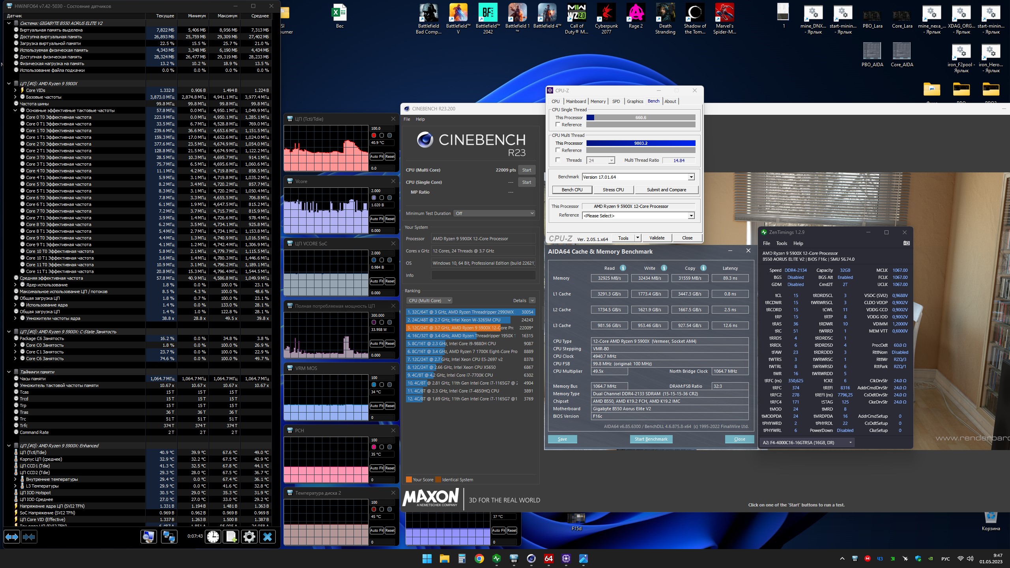Open ZenTimings Tools menu
Viewport: 1010px width, 568px height.
(781, 243)
